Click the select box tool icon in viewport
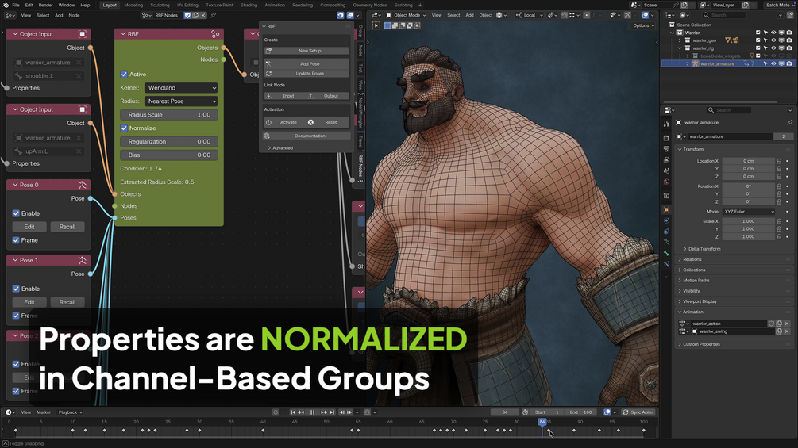Screen dimensions: 798x448 (x=376, y=25)
